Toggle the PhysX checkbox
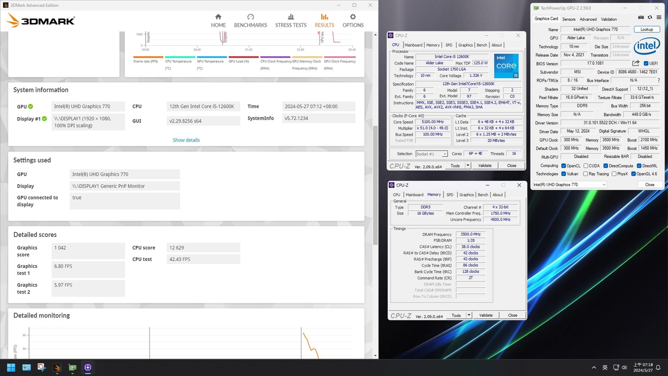Viewport: 668px width, 376px height. (x=614, y=174)
